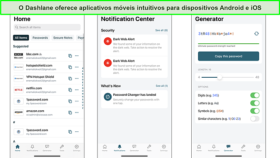Click See all (8) in Security

(x=162, y=30)
